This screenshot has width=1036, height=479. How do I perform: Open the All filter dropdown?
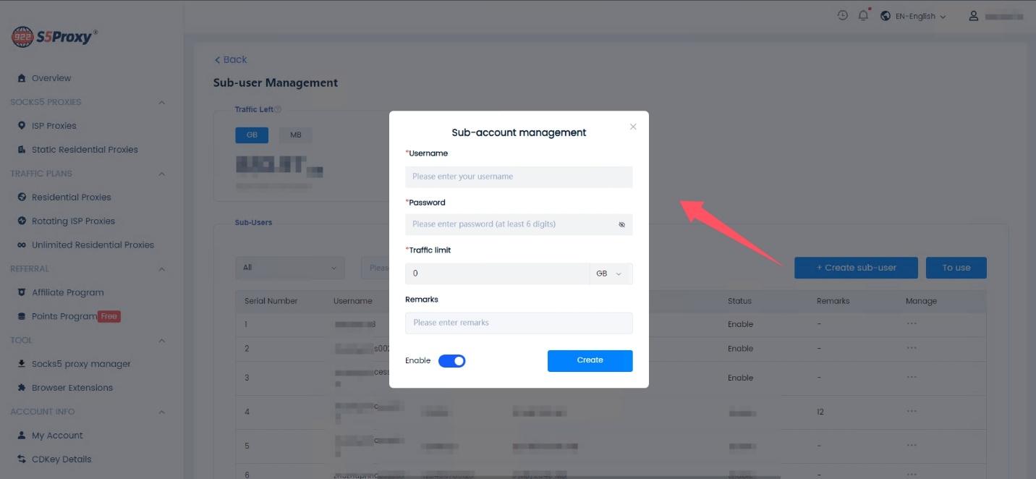[291, 268]
